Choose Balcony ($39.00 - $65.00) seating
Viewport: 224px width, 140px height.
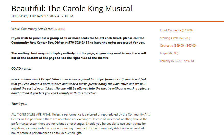pos(177,61)
